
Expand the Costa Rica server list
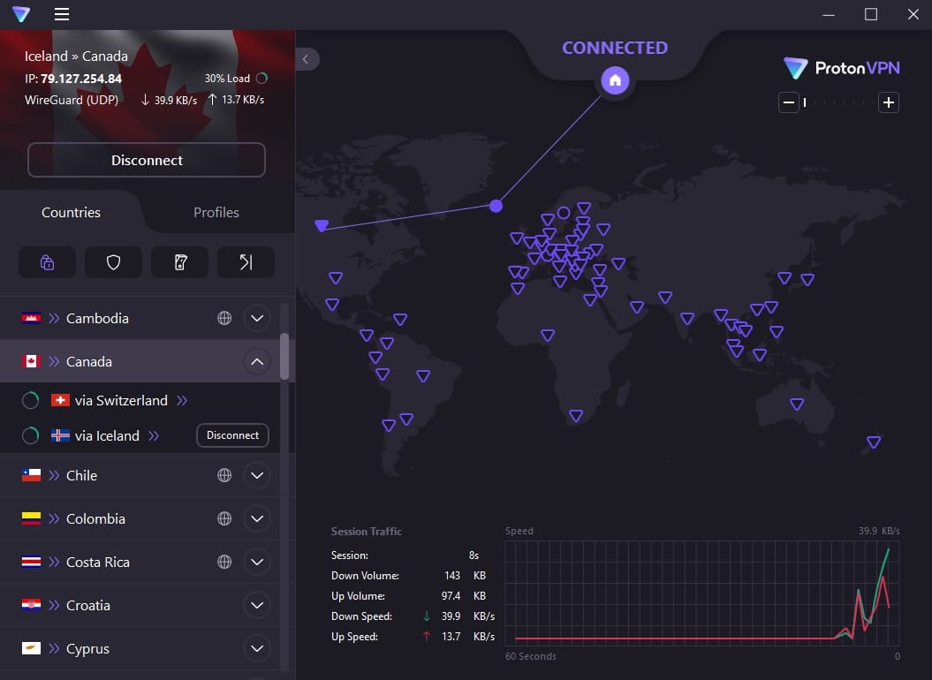click(257, 562)
